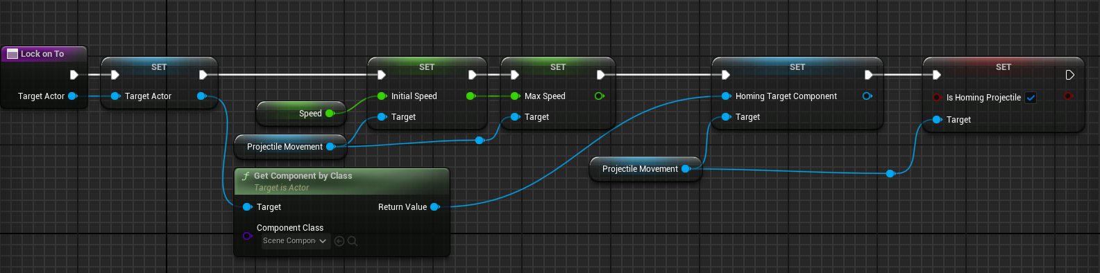Screen dimensions: 1100x273
Task: Click exec output pin of Lock on To event
Action: [x=74, y=75]
